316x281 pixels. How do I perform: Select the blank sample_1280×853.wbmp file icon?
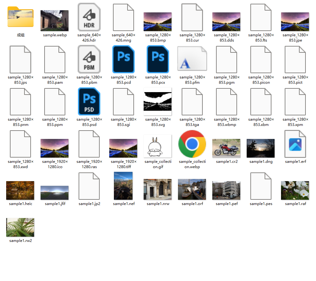point(227,102)
